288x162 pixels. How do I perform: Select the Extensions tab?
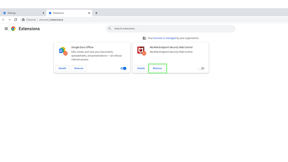[x=69, y=13]
